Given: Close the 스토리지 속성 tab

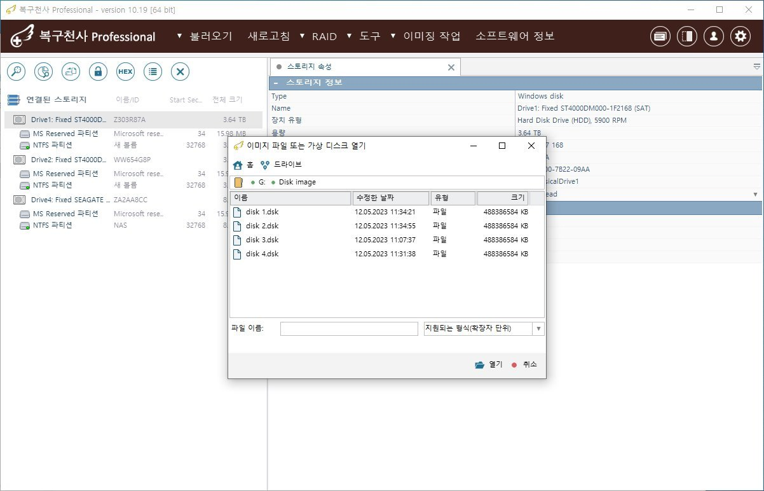Looking at the screenshot, I should click(451, 67).
